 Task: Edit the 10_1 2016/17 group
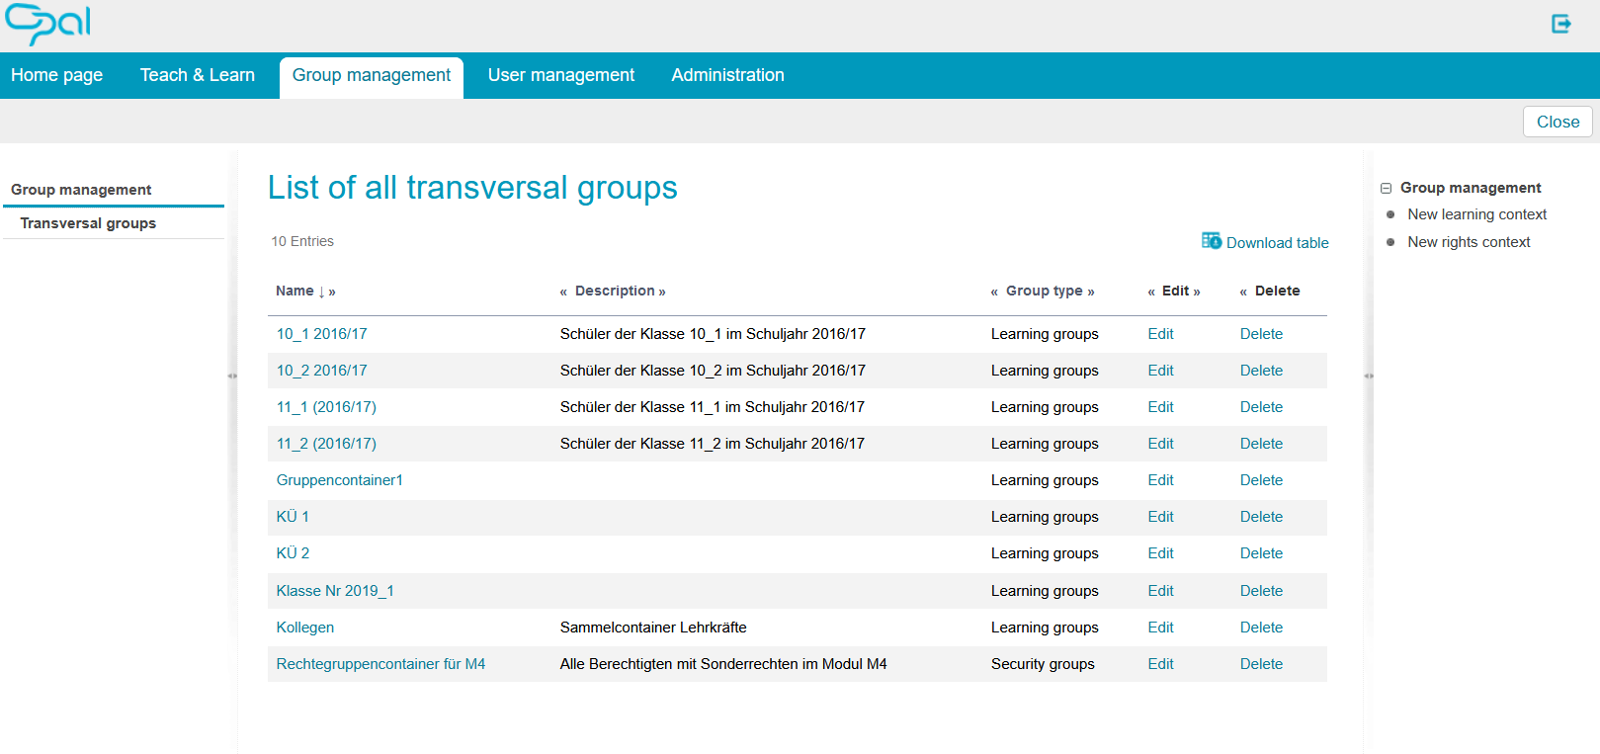(1160, 334)
